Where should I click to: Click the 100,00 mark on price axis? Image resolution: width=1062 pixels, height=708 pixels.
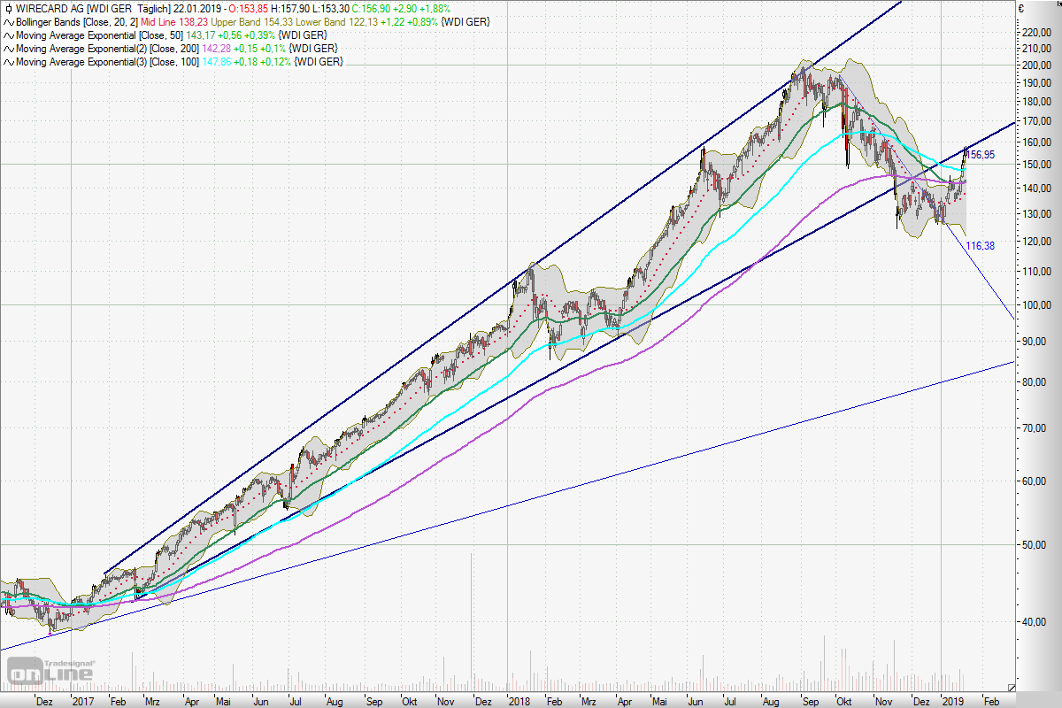click(x=1035, y=305)
